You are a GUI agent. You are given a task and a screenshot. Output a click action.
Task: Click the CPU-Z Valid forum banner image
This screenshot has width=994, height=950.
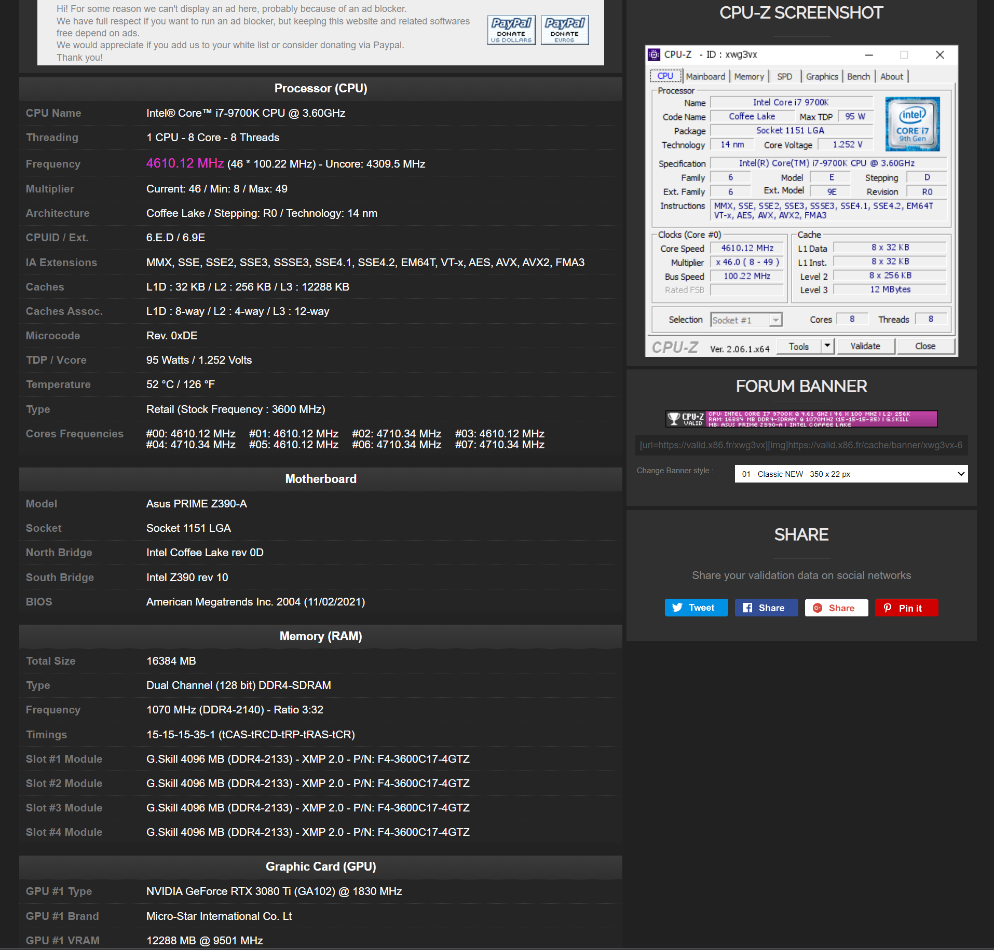(x=801, y=419)
